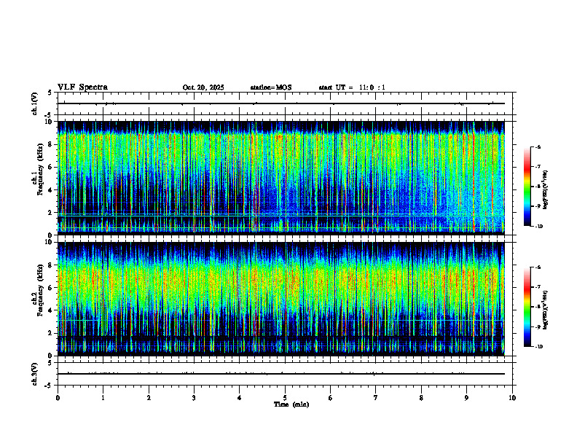
Task: Click the "-9" label on ch.2 colorbar
Action: 537,326
